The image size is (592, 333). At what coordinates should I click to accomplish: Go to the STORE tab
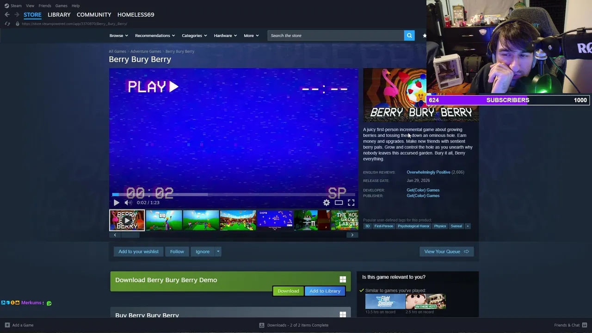click(x=32, y=15)
